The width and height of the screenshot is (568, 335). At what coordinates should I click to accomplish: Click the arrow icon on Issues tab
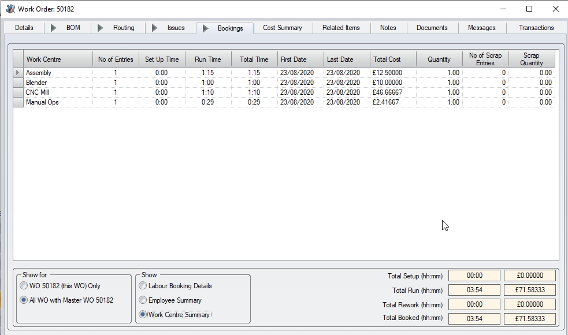coord(155,28)
